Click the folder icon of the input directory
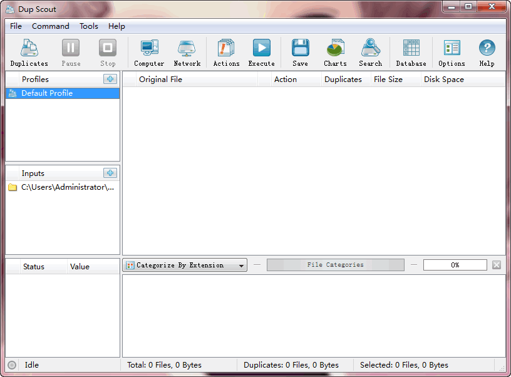 click(13, 187)
